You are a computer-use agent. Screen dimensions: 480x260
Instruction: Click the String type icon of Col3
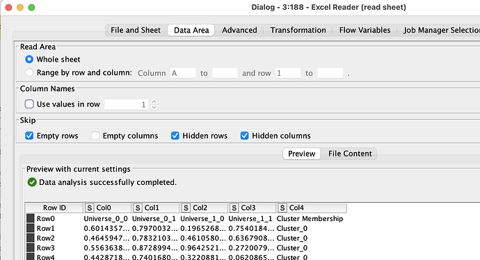[x=234, y=208]
